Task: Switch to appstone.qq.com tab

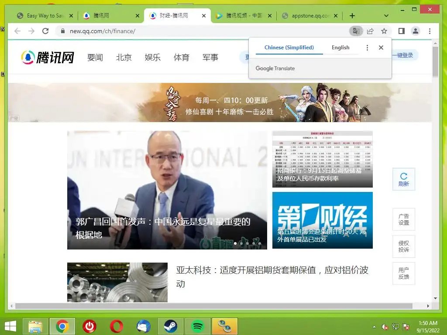Action: point(309,16)
